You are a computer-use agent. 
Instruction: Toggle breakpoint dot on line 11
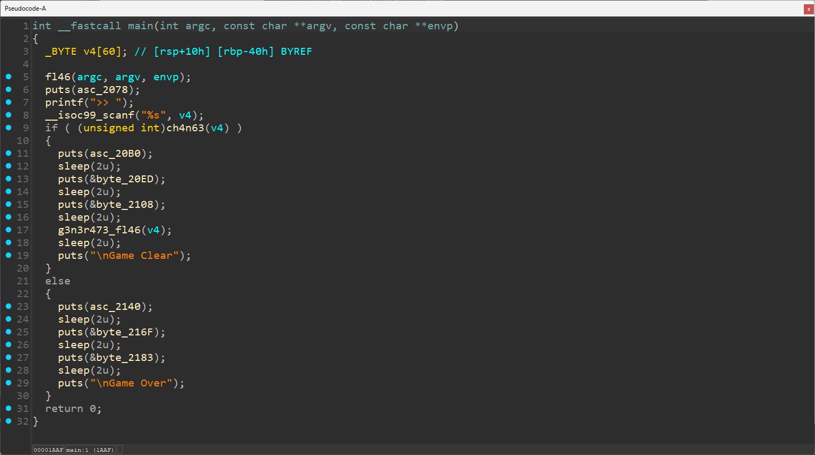(8, 153)
